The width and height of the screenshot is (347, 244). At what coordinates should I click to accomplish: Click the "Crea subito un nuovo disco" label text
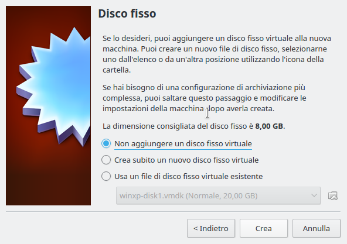click(186, 160)
